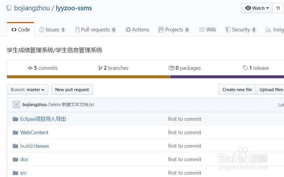Click the bojiangzhou avatar in the commit row
This screenshot has width=284, height=177.
[16, 104]
